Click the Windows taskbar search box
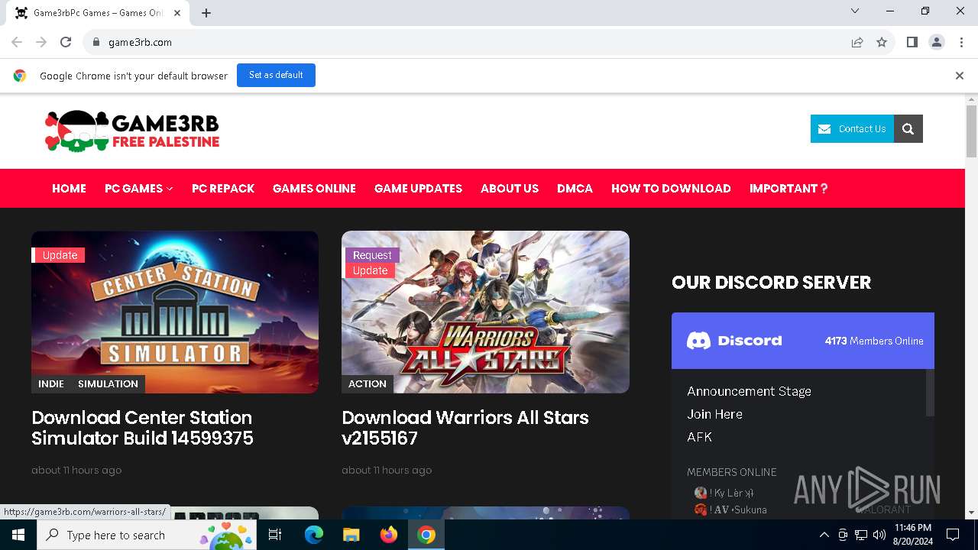 click(148, 535)
